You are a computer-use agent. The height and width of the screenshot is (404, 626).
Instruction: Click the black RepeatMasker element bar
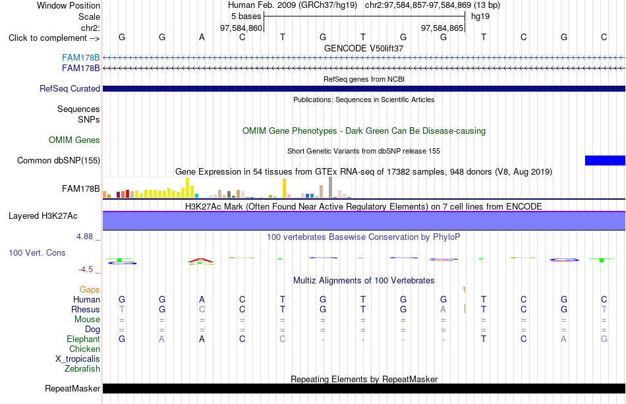point(364,388)
